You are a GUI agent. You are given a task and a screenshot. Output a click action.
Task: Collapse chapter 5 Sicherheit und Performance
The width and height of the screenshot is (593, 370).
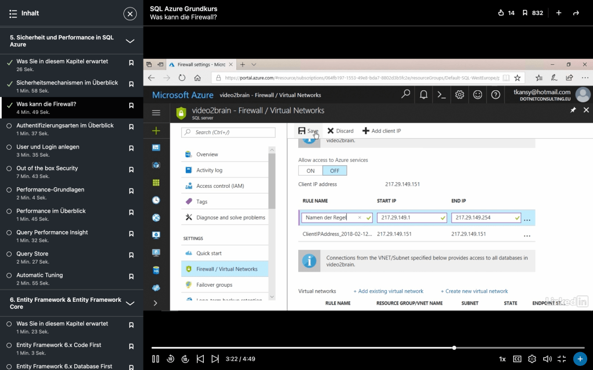(130, 41)
